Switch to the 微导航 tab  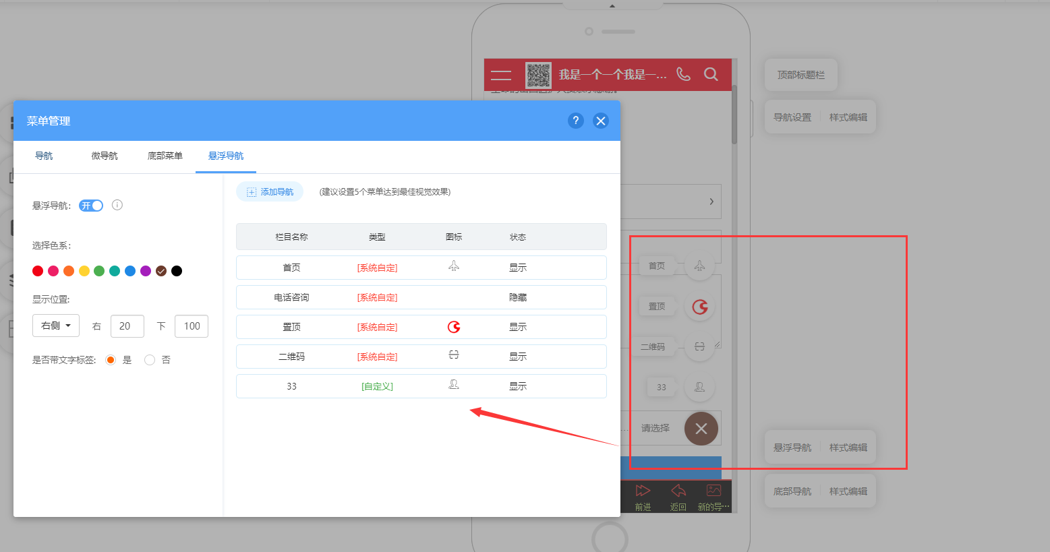(105, 156)
